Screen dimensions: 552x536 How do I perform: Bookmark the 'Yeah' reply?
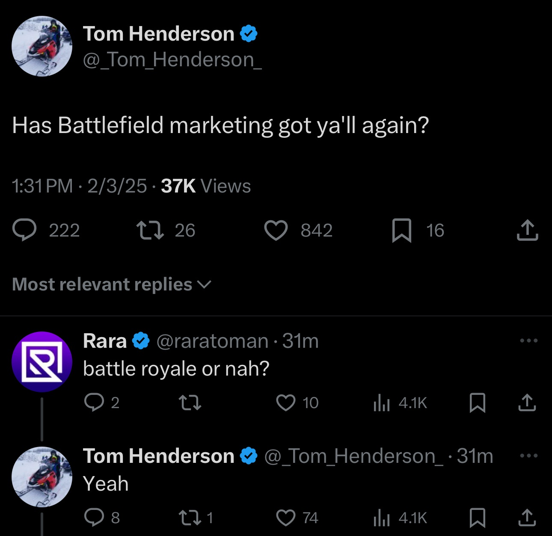pyautogui.click(x=477, y=518)
